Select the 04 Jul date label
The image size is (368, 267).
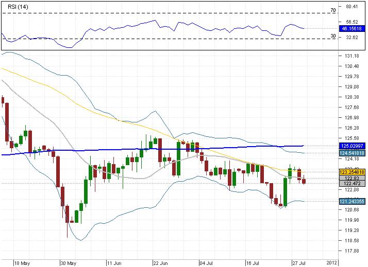tap(206, 262)
